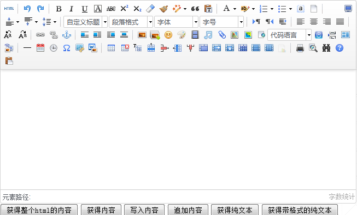This screenshot has width=357, height=215.
Task: Click the 追加内容 button
Action: pyautogui.click(x=188, y=210)
